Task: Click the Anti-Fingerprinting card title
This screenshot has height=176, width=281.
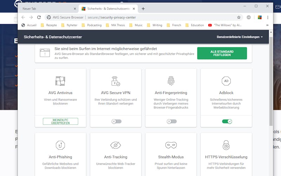Action: (171, 93)
